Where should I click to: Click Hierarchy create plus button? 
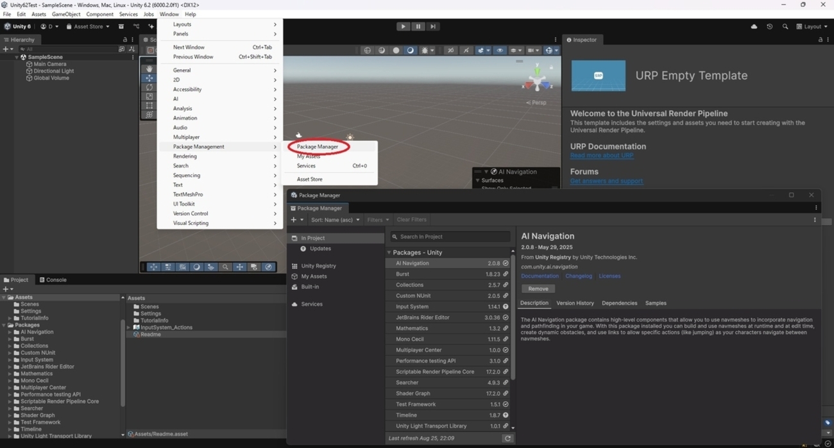pyautogui.click(x=5, y=49)
